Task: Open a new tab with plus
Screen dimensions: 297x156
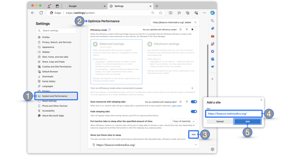Action: click(x=157, y=6)
